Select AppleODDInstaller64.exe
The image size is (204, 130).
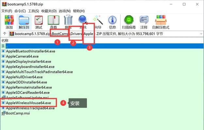26,82
